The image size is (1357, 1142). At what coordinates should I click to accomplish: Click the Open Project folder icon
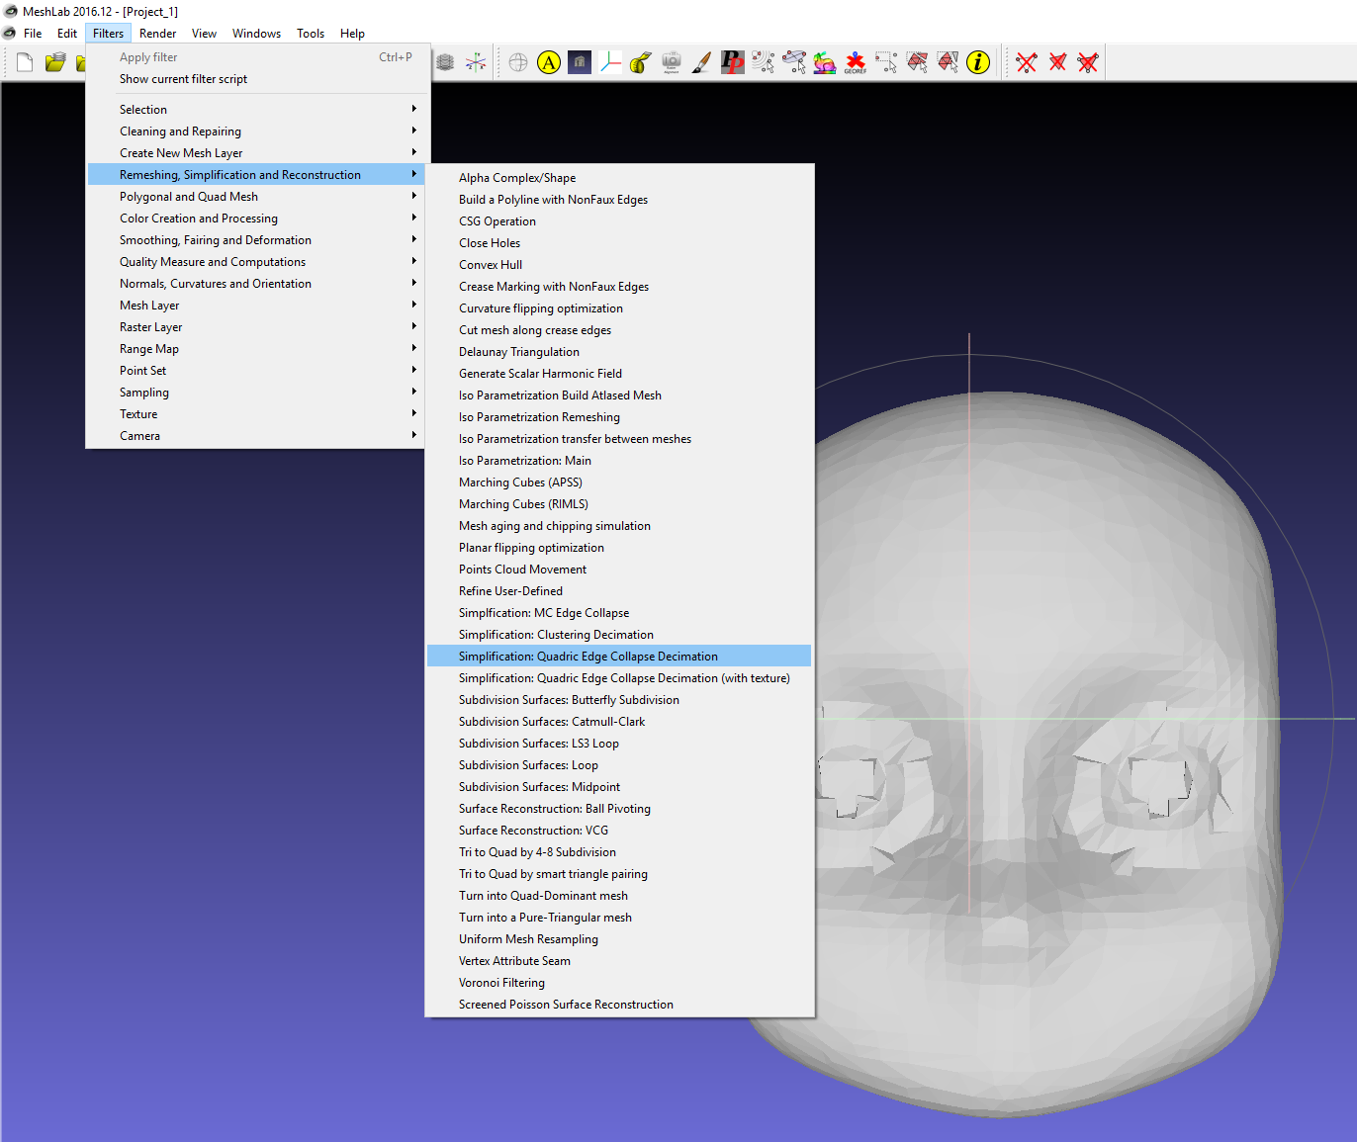pos(55,63)
